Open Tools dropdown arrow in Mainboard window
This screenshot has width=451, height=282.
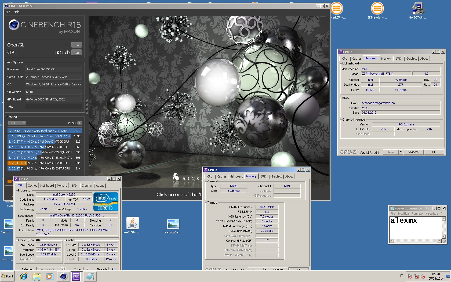(x=401, y=152)
